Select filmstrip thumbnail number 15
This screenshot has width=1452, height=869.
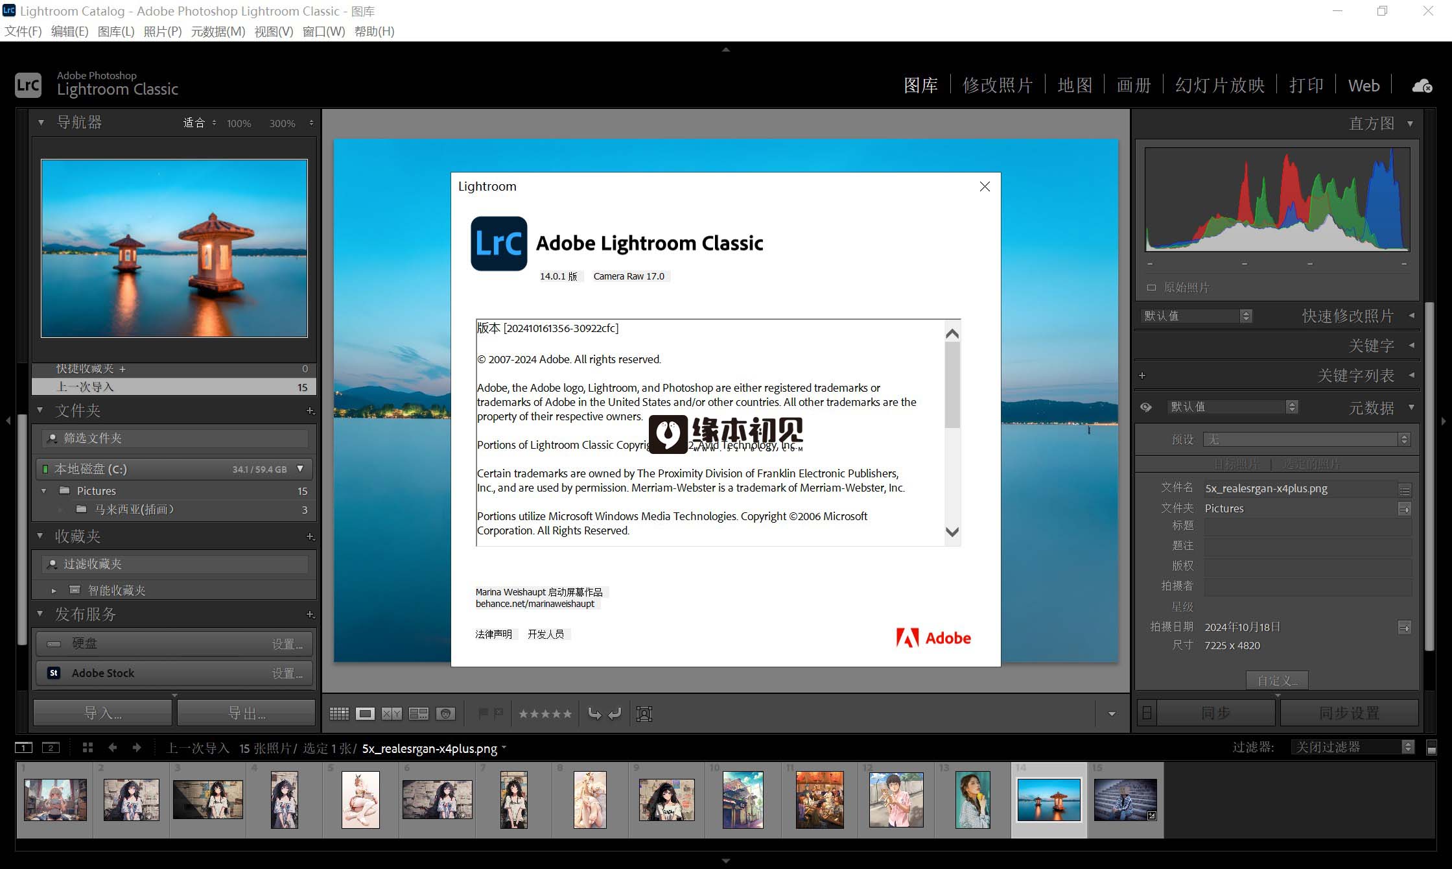click(1125, 800)
